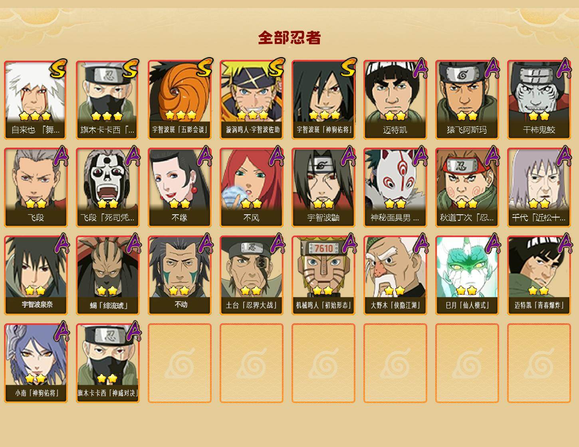Open the 不动 ninja card
This screenshot has height=447, width=579.
180,275
